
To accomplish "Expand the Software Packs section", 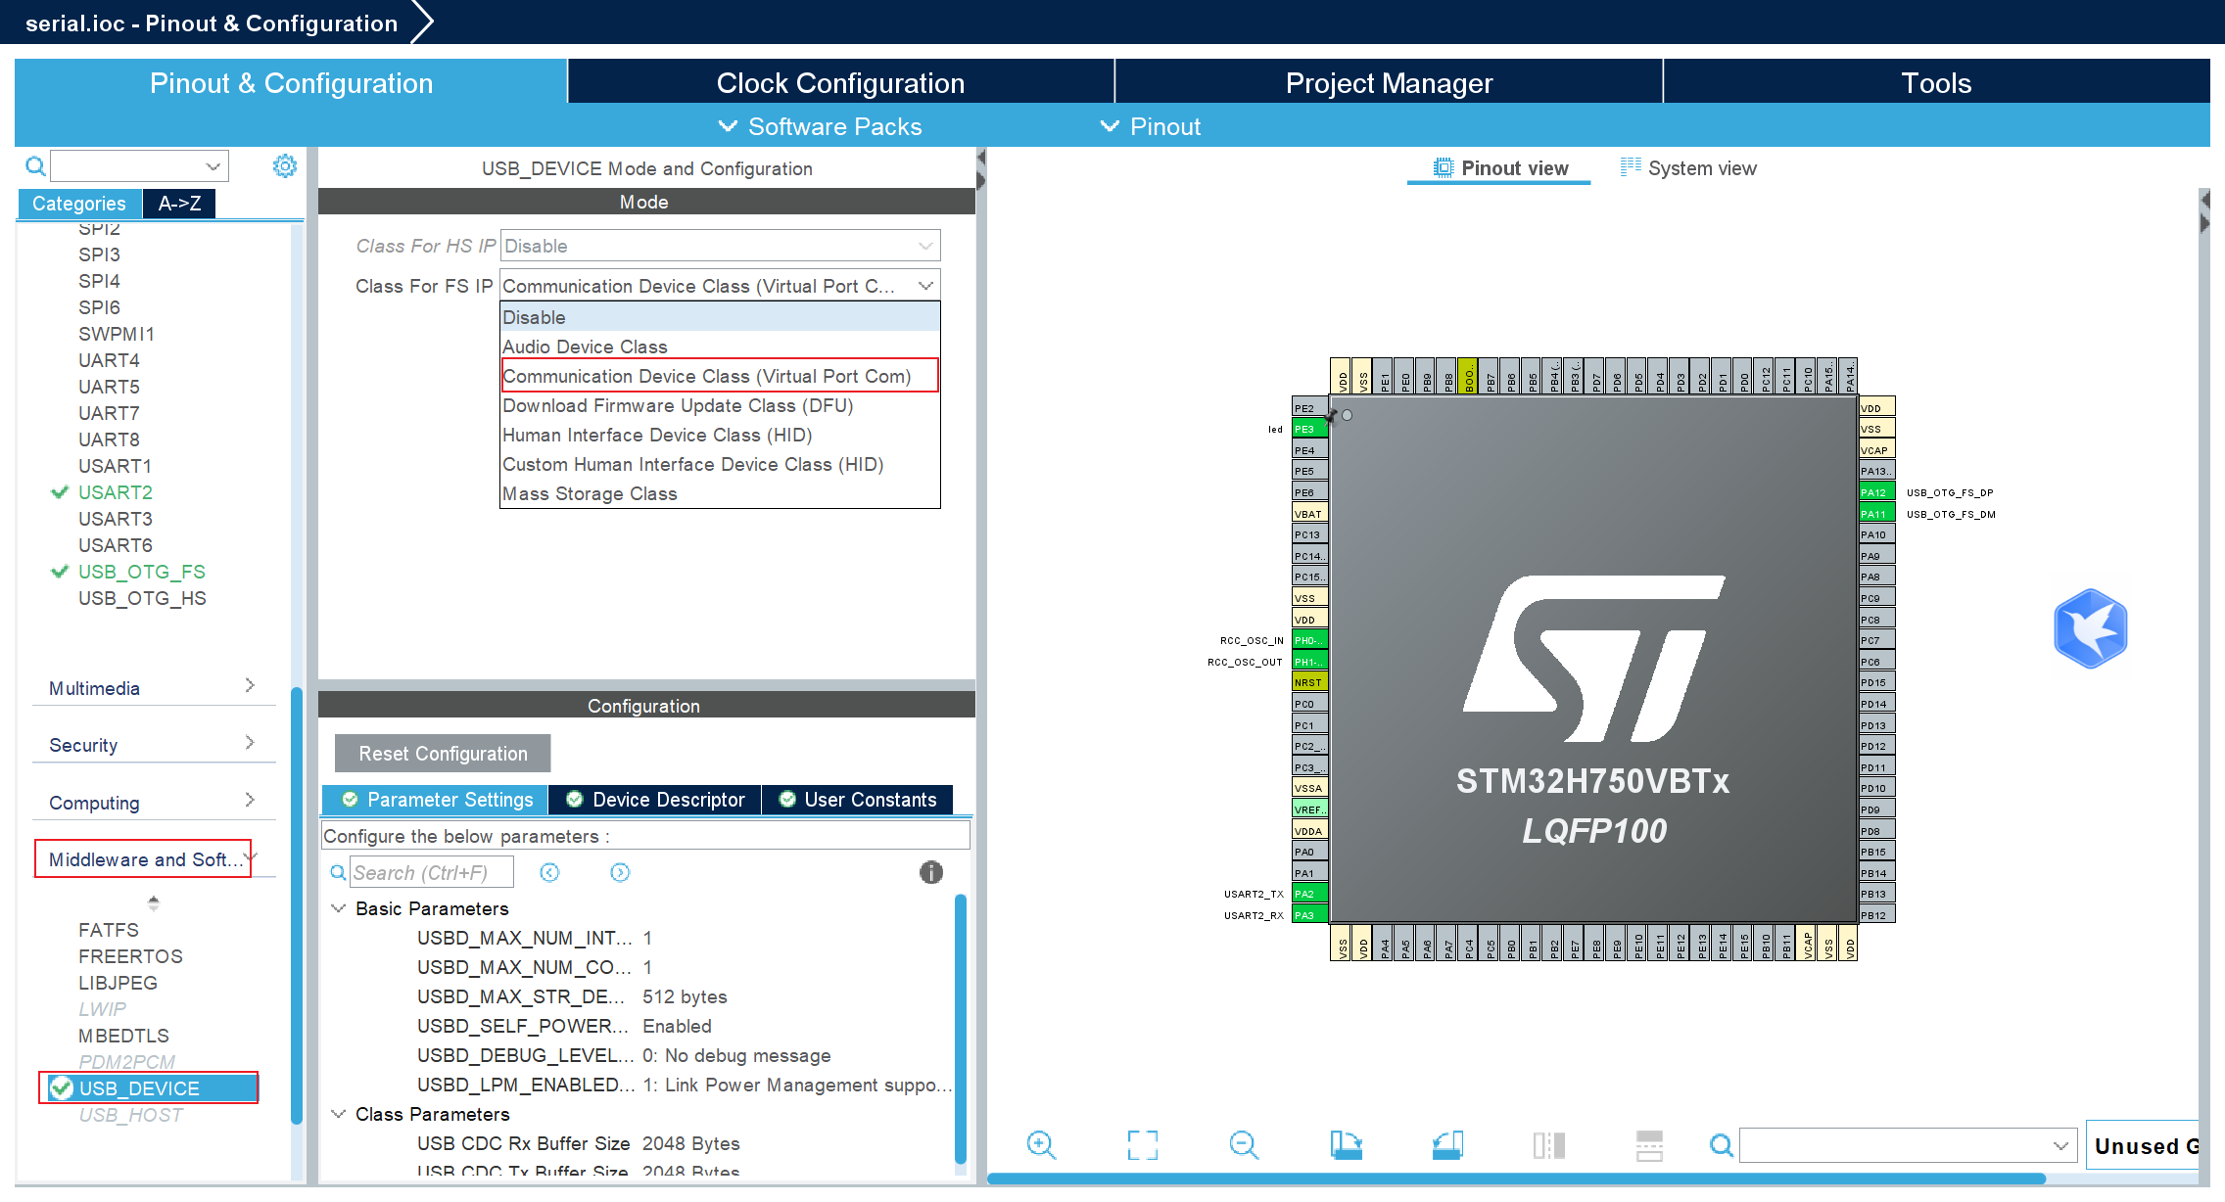I will pyautogui.click(x=821, y=125).
